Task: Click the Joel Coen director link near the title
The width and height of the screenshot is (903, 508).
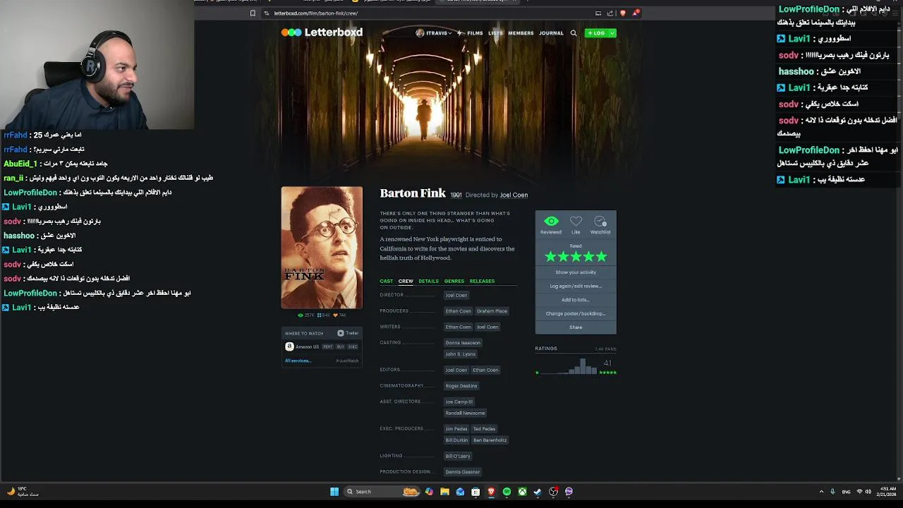Action: pyautogui.click(x=514, y=195)
